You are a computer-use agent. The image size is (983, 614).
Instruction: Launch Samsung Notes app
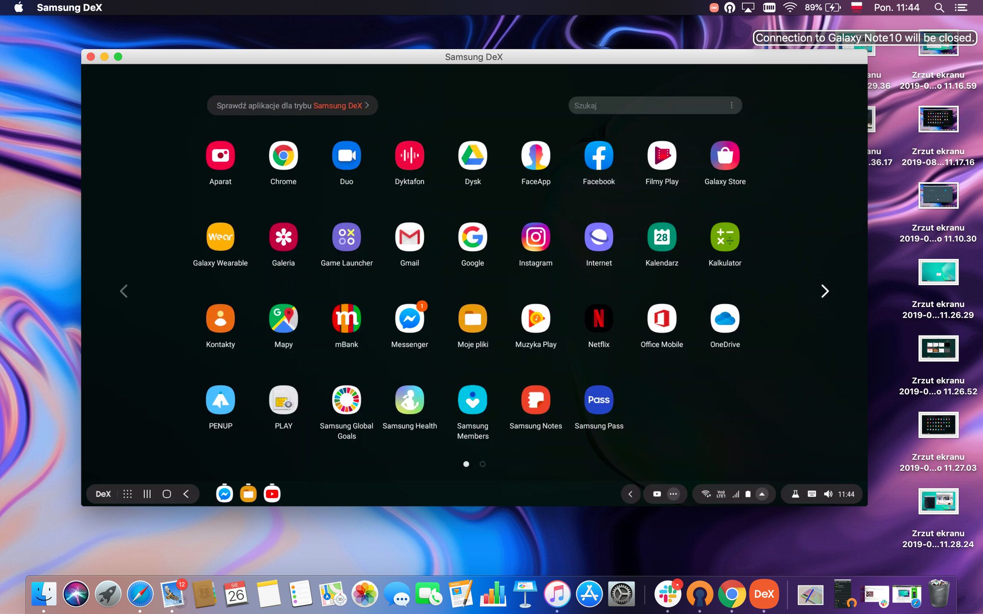tap(535, 400)
